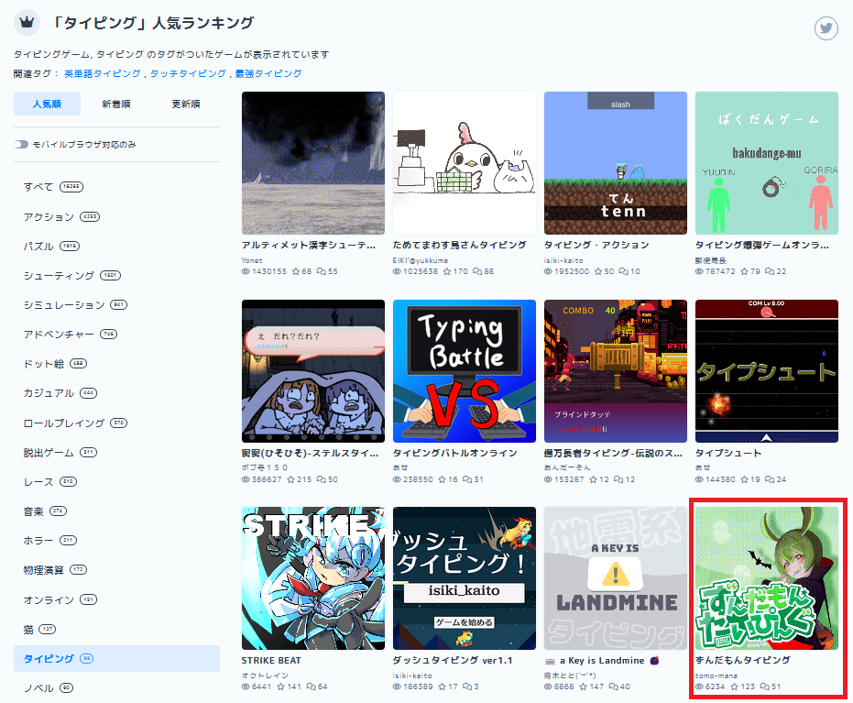Screen dimensions: 853x703
Task: Select the パズル category
Action: coord(116,246)
